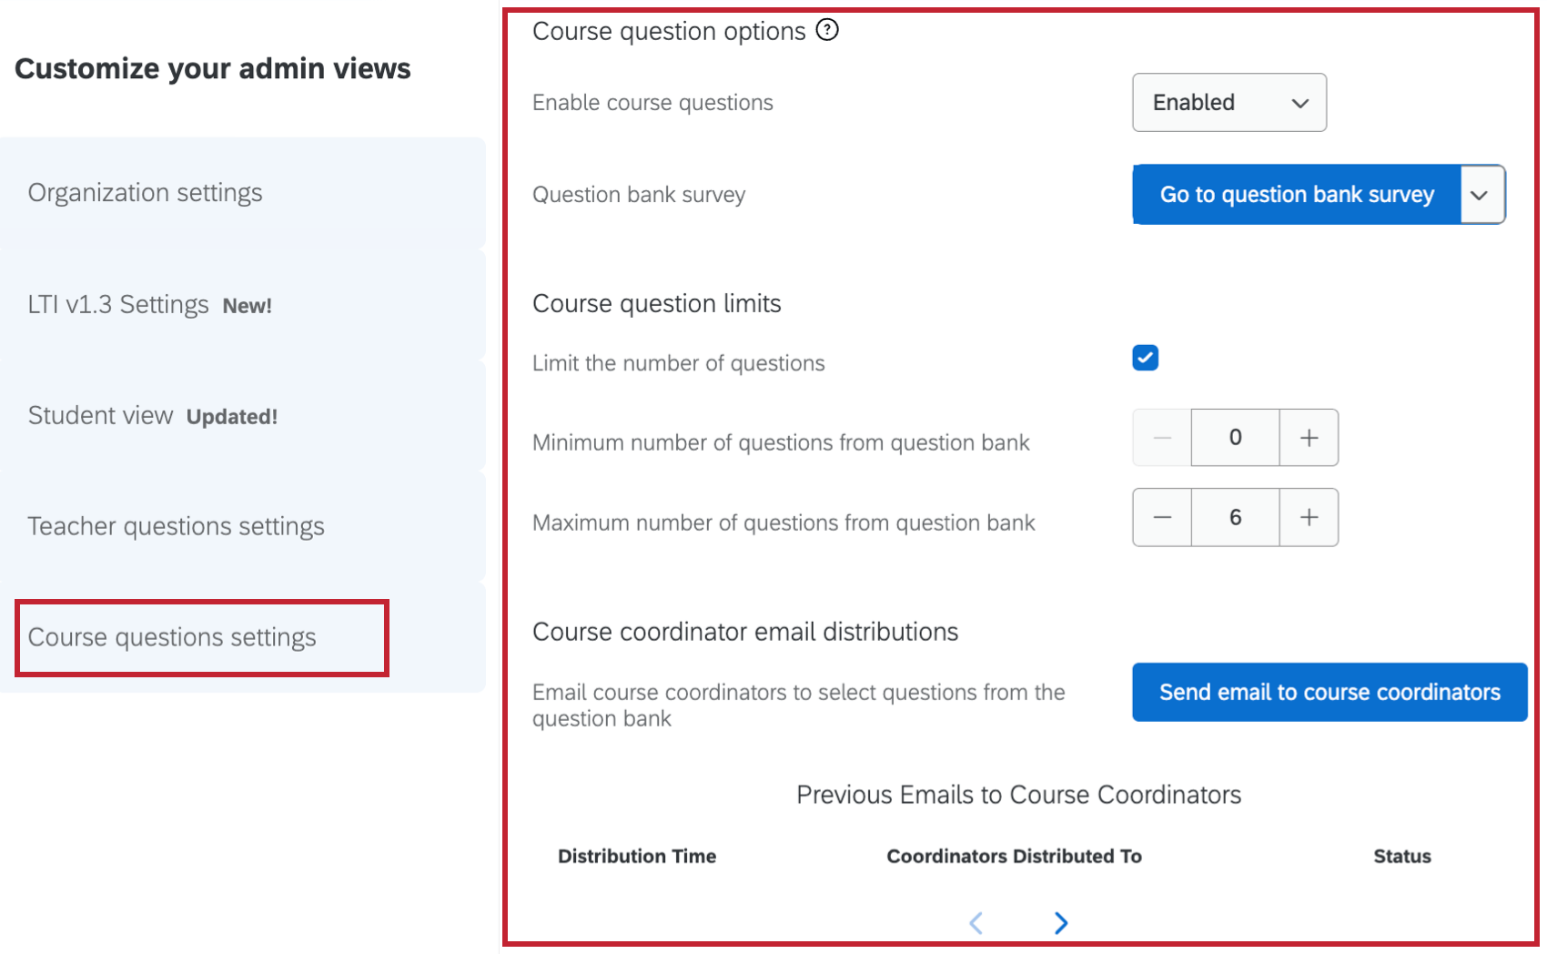Go to previous page of previous emails
Image resolution: width=1547 pixels, height=954 pixels.
coord(975,922)
